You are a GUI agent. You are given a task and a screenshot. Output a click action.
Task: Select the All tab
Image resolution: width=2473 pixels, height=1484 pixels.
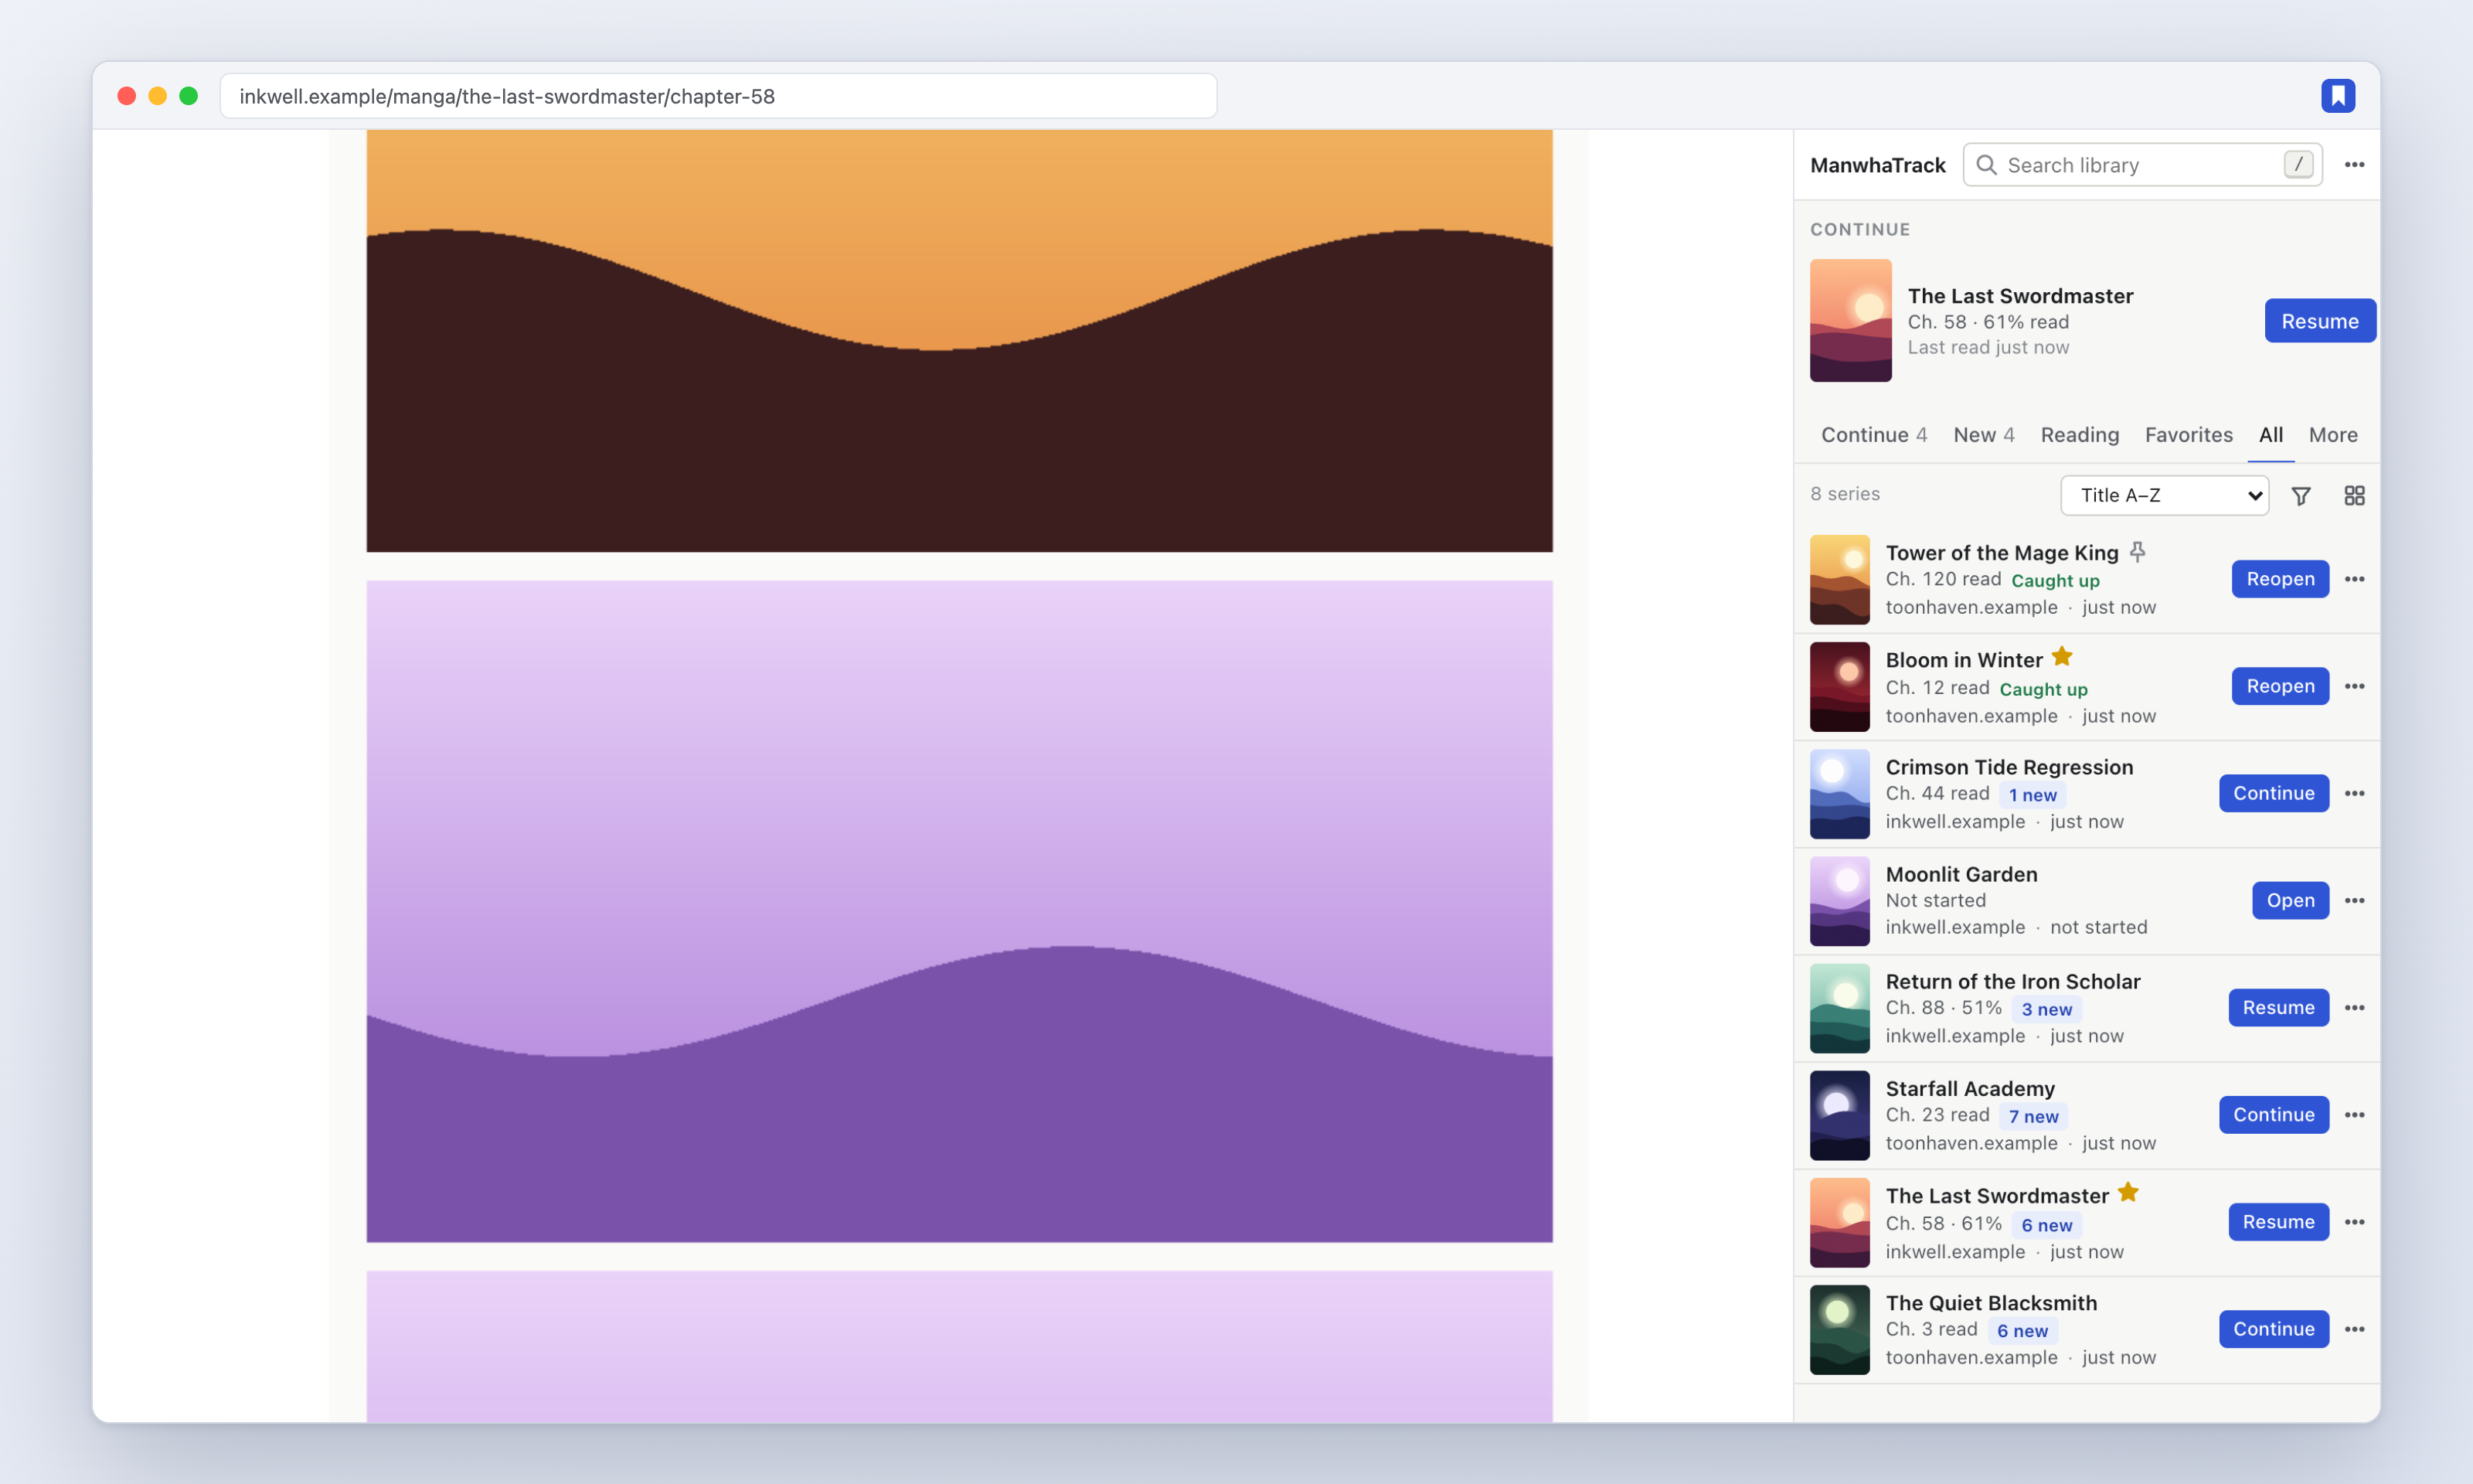(x=2270, y=435)
